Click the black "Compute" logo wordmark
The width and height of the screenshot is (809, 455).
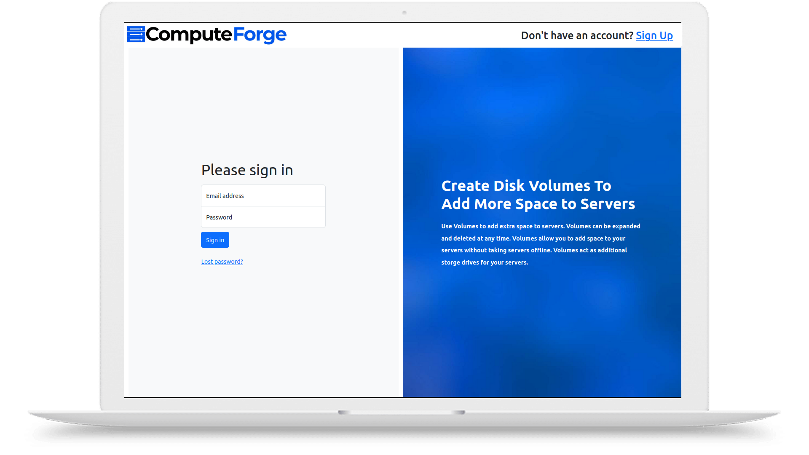tap(189, 35)
